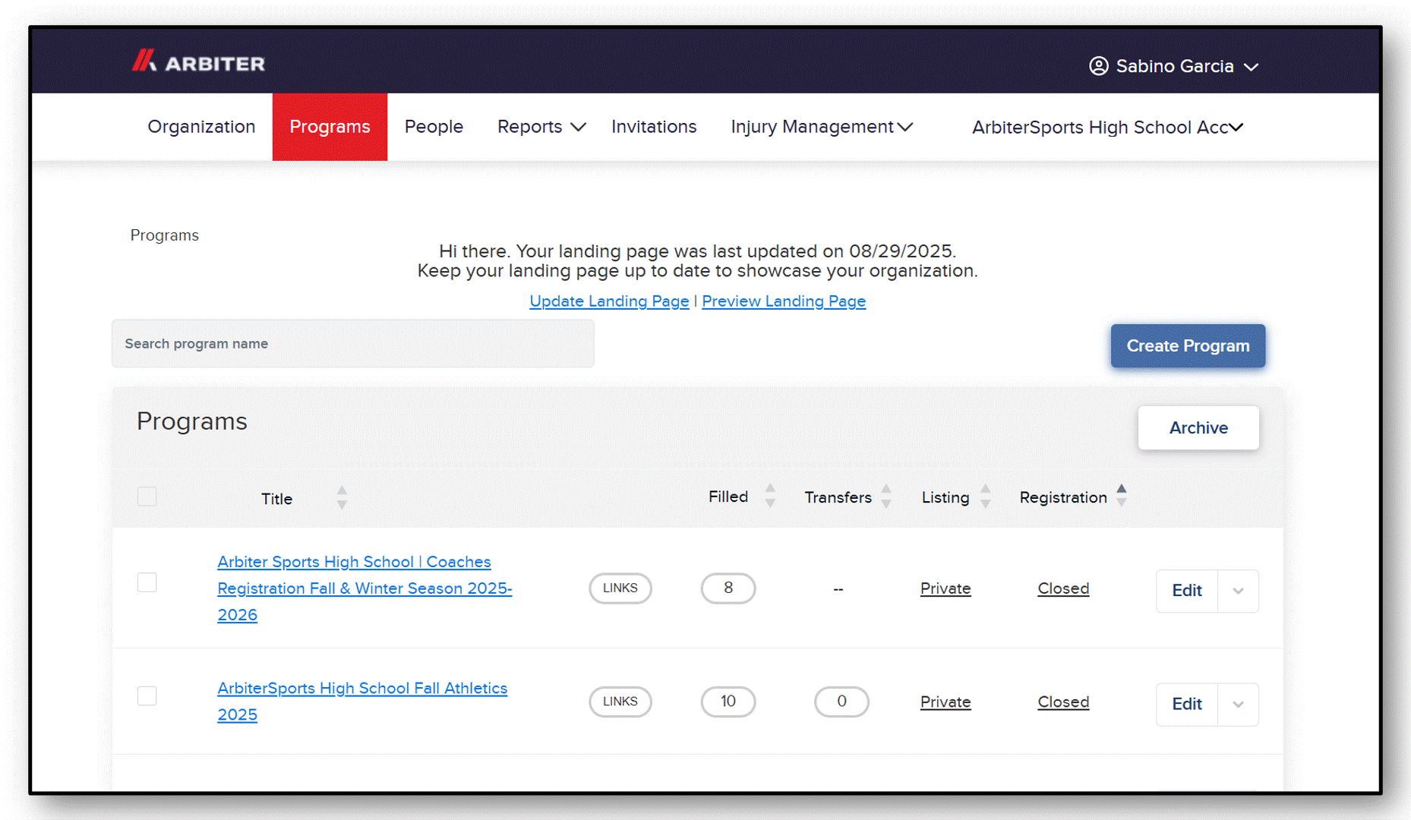The image size is (1411, 820).
Task: Open the Sabino Garcia user profile icon
Action: (1098, 66)
